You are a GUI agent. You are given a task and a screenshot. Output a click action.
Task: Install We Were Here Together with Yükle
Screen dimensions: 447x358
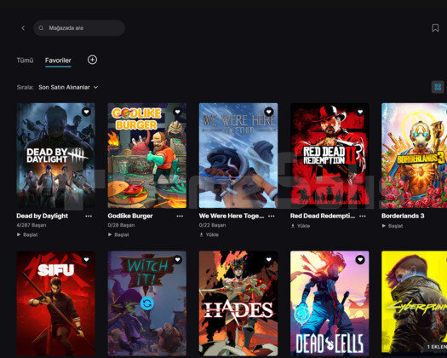coord(209,234)
